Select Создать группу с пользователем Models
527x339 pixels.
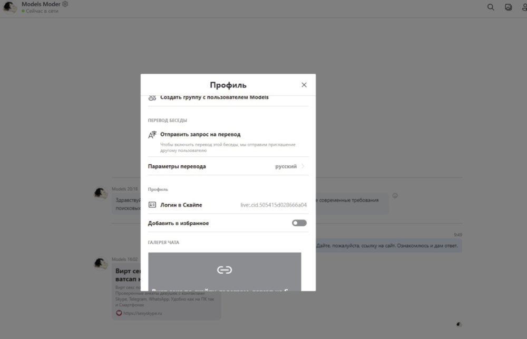click(214, 97)
